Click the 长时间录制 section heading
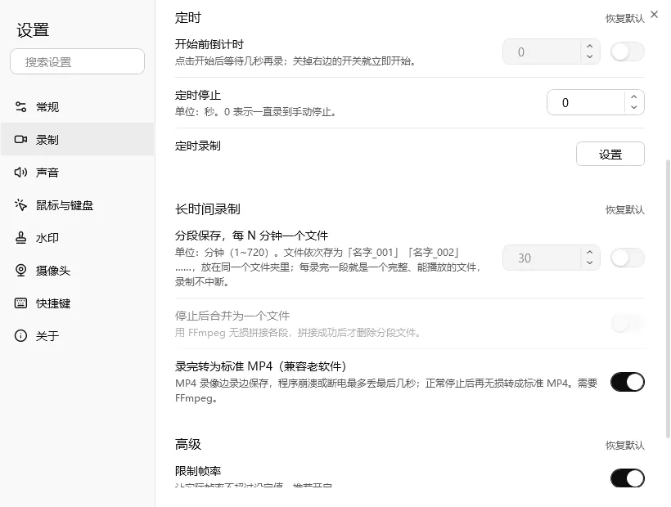Screen dimensions: 671x507 tap(208, 209)
